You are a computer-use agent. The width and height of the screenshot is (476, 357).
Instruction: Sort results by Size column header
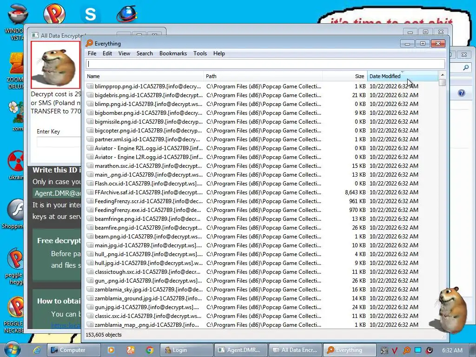click(345, 76)
